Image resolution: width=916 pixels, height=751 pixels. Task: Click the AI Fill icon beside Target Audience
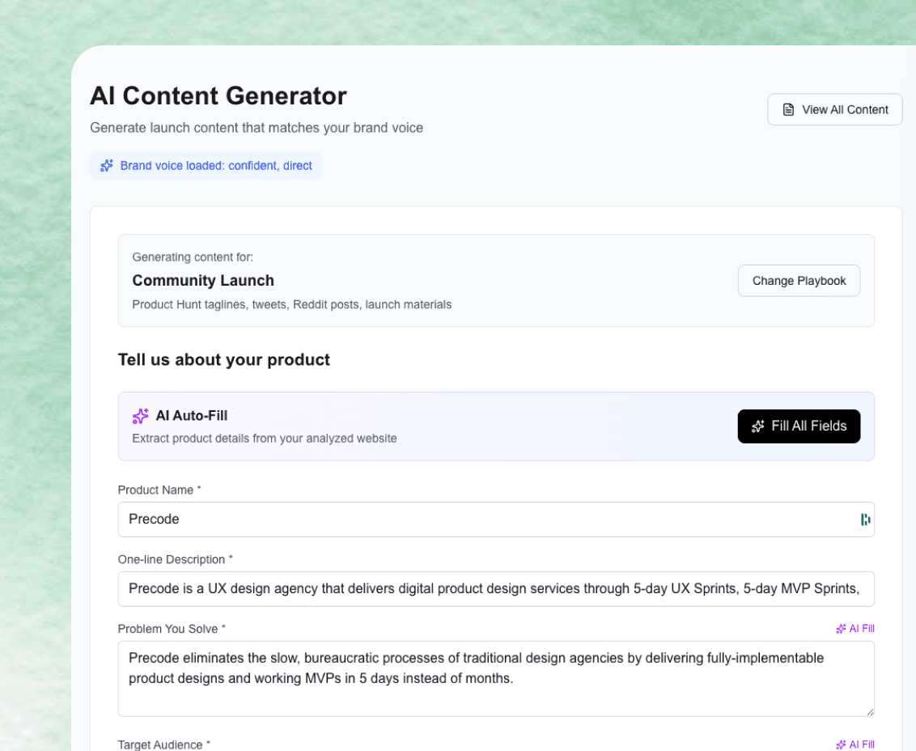[841, 745]
